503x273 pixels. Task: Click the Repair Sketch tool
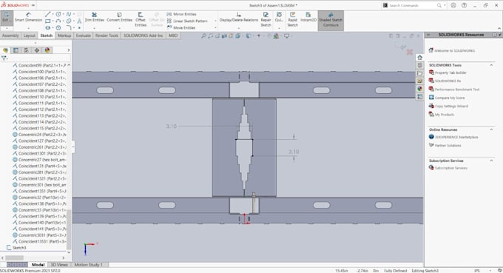[x=266, y=19]
